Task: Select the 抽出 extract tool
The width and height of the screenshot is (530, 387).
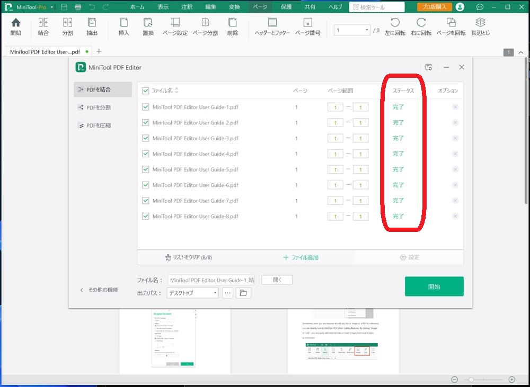Action: click(92, 26)
